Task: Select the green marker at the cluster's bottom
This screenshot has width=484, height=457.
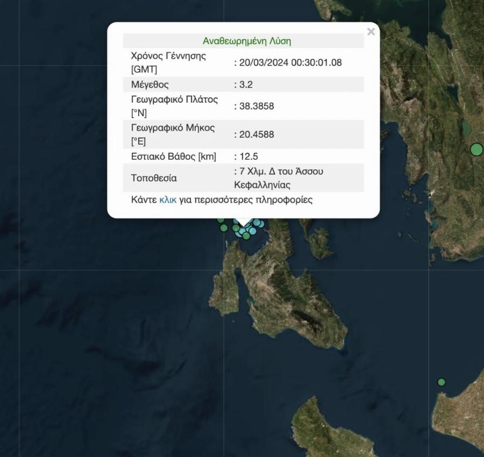Action: (x=246, y=235)
